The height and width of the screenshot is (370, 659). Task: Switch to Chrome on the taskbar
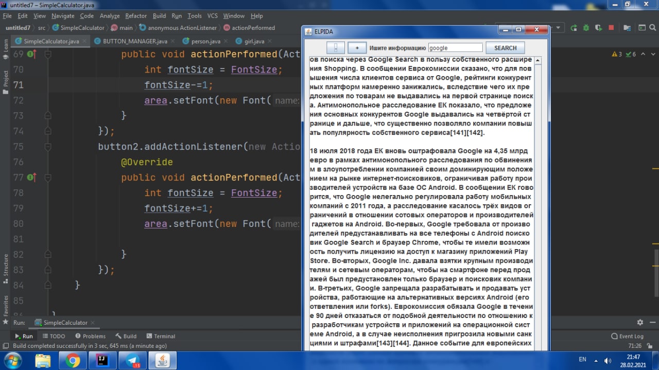73,360
